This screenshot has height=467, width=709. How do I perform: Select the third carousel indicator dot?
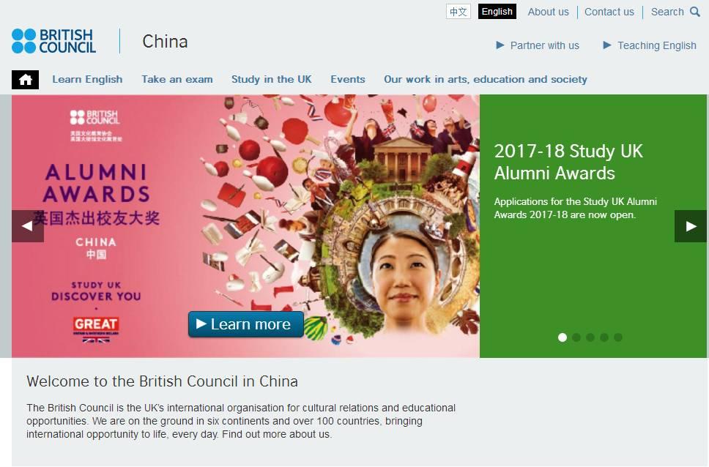point(590,337)
